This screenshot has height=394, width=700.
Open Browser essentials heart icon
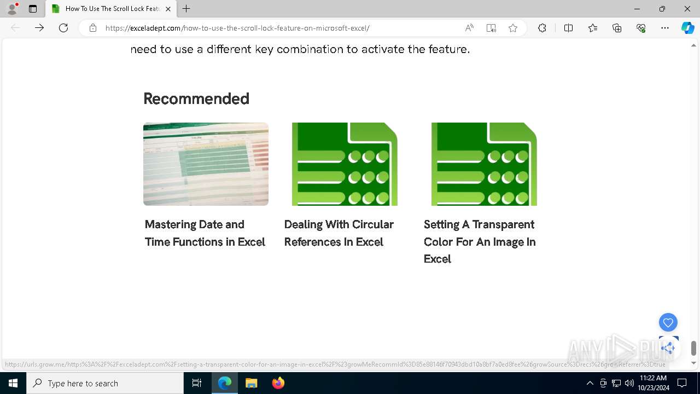pos(641,28)
